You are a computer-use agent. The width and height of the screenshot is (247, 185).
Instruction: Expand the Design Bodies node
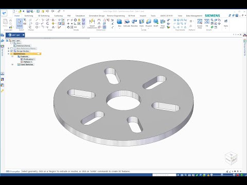(x=8, y=51)
